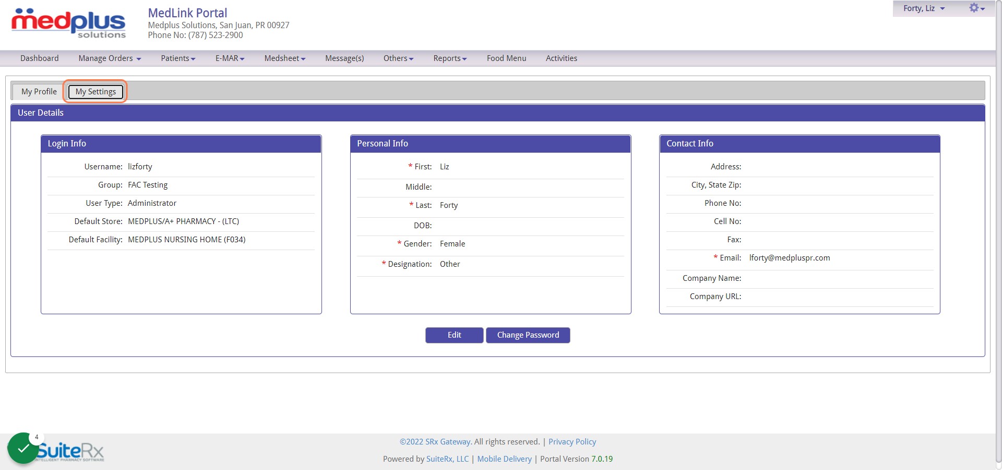This screenshot has height=470, width=1002.
Task: Switch to the My Settings tab
Action: click(x=96, y=92)
